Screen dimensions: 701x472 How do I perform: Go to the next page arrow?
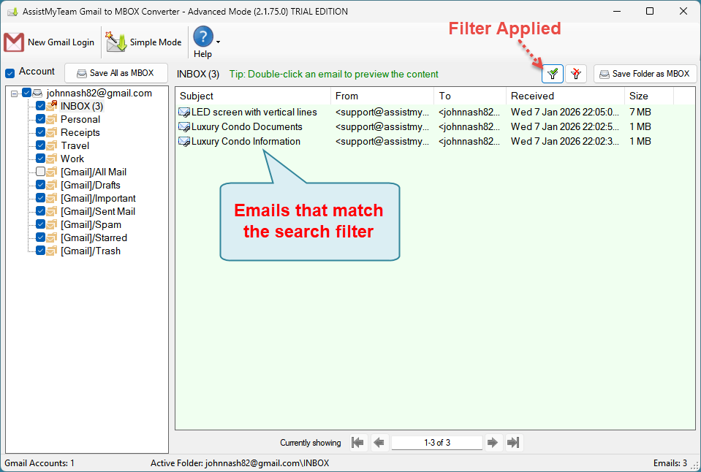(x=493, y=443)
